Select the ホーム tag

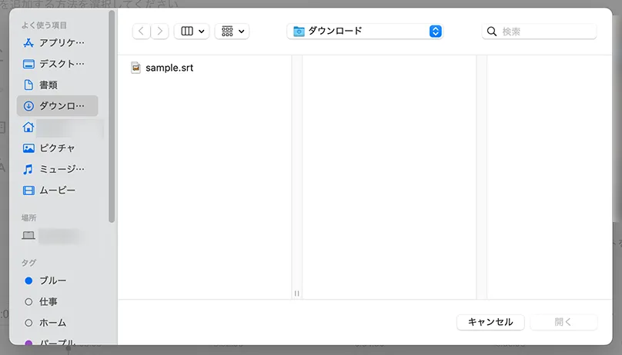57,323
